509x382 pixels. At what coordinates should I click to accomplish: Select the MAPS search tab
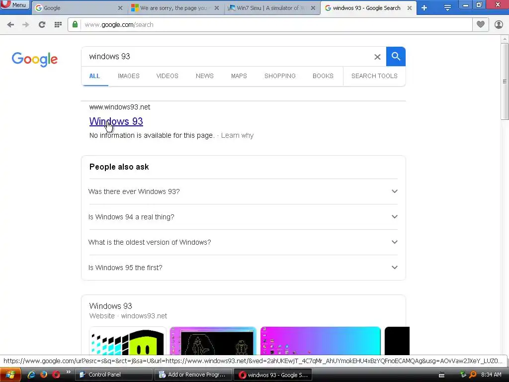239,76
